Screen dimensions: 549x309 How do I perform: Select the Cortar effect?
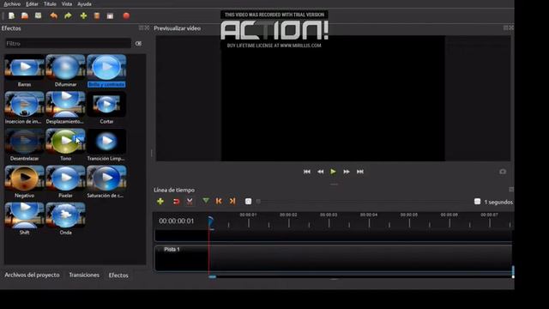coord(106,108)
